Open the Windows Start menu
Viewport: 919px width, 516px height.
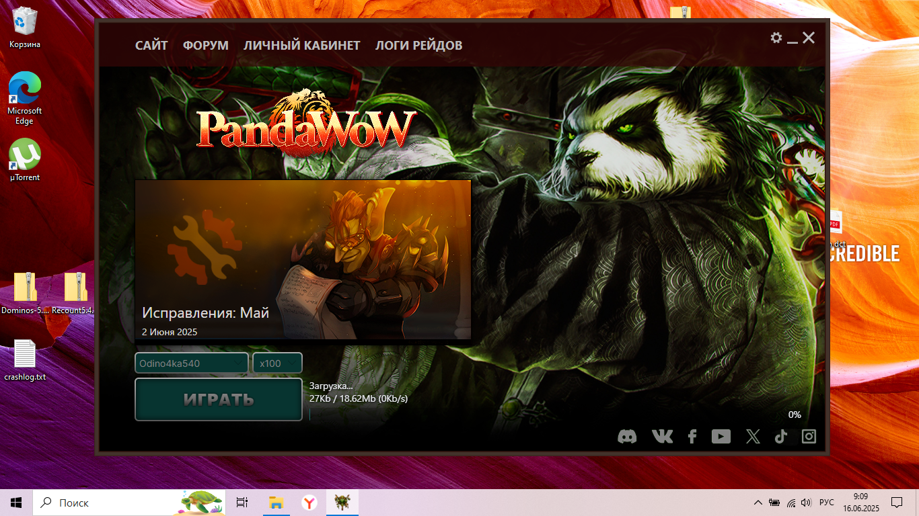[16, 503]
